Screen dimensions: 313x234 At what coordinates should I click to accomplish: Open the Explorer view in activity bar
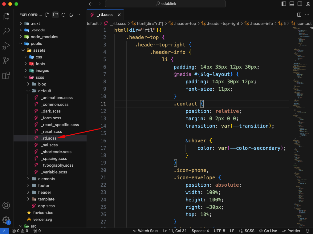point(6,17)
